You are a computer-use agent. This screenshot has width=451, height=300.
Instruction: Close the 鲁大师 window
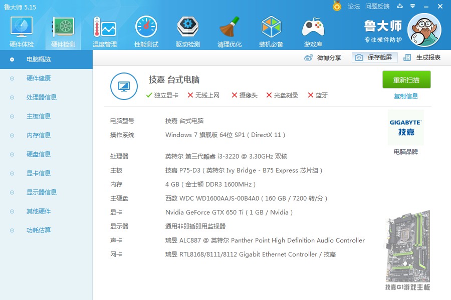click(440, 6)
